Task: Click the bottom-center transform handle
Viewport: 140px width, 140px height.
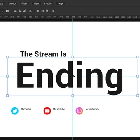Action: pyautogui.click(x=73, y=96)
